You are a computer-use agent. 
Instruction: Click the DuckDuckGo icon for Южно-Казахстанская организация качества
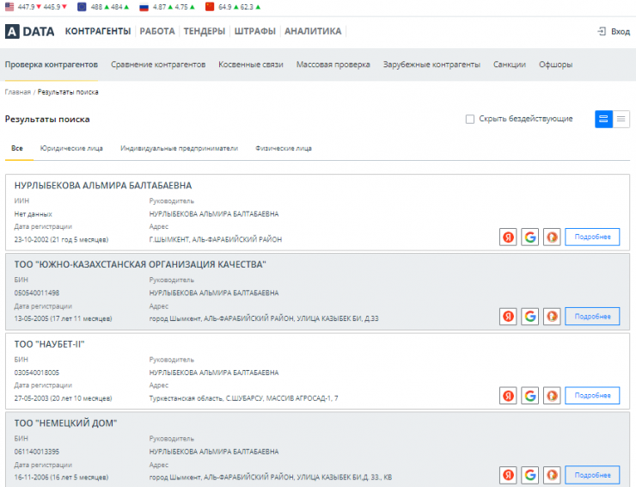click(x=552, y=317)
